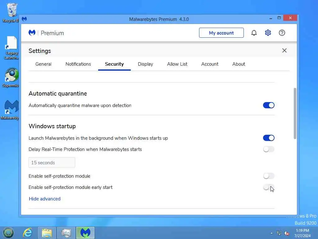The width and height of the screenshot is (318, 239).
Task: Click the settings gear icon
Action: pos(268,33)
